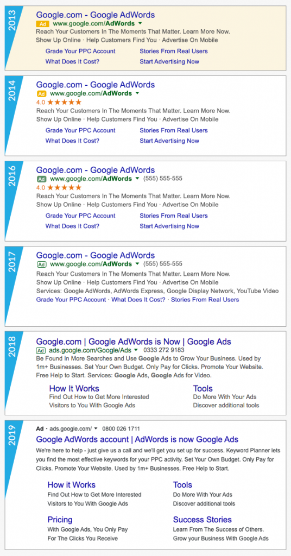This screenshot has width=291, height=556.
Task: Click the outlined green Ad badge in the 2017 ad
Action: click(x=41, y=264)
